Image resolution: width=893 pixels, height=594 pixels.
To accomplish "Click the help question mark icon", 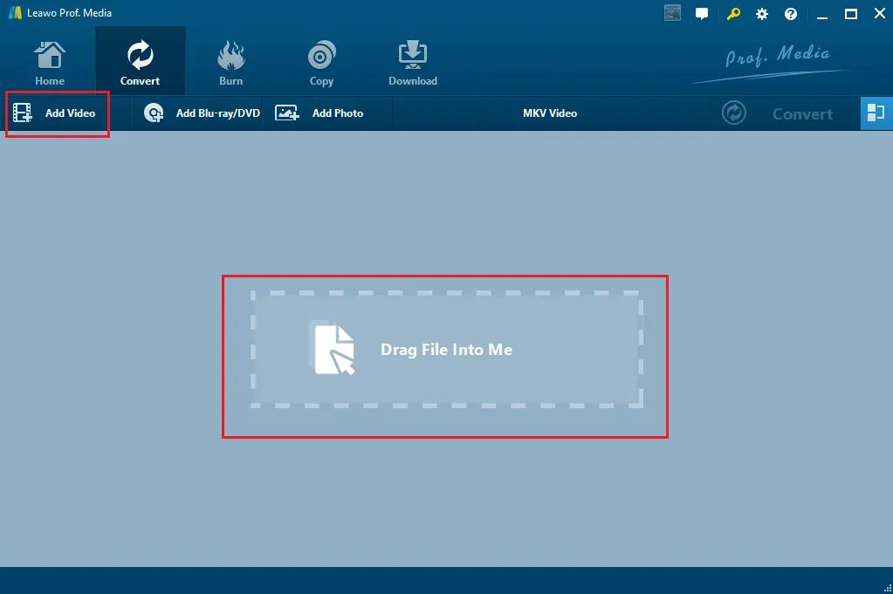I will (x=791, y=14).
